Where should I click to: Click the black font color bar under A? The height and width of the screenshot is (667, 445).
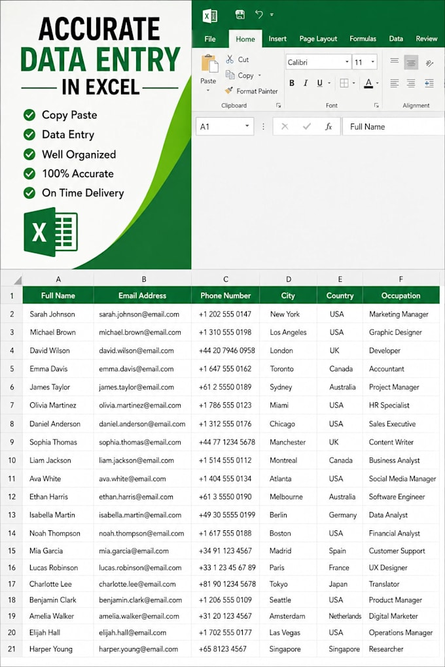(369, 88)
